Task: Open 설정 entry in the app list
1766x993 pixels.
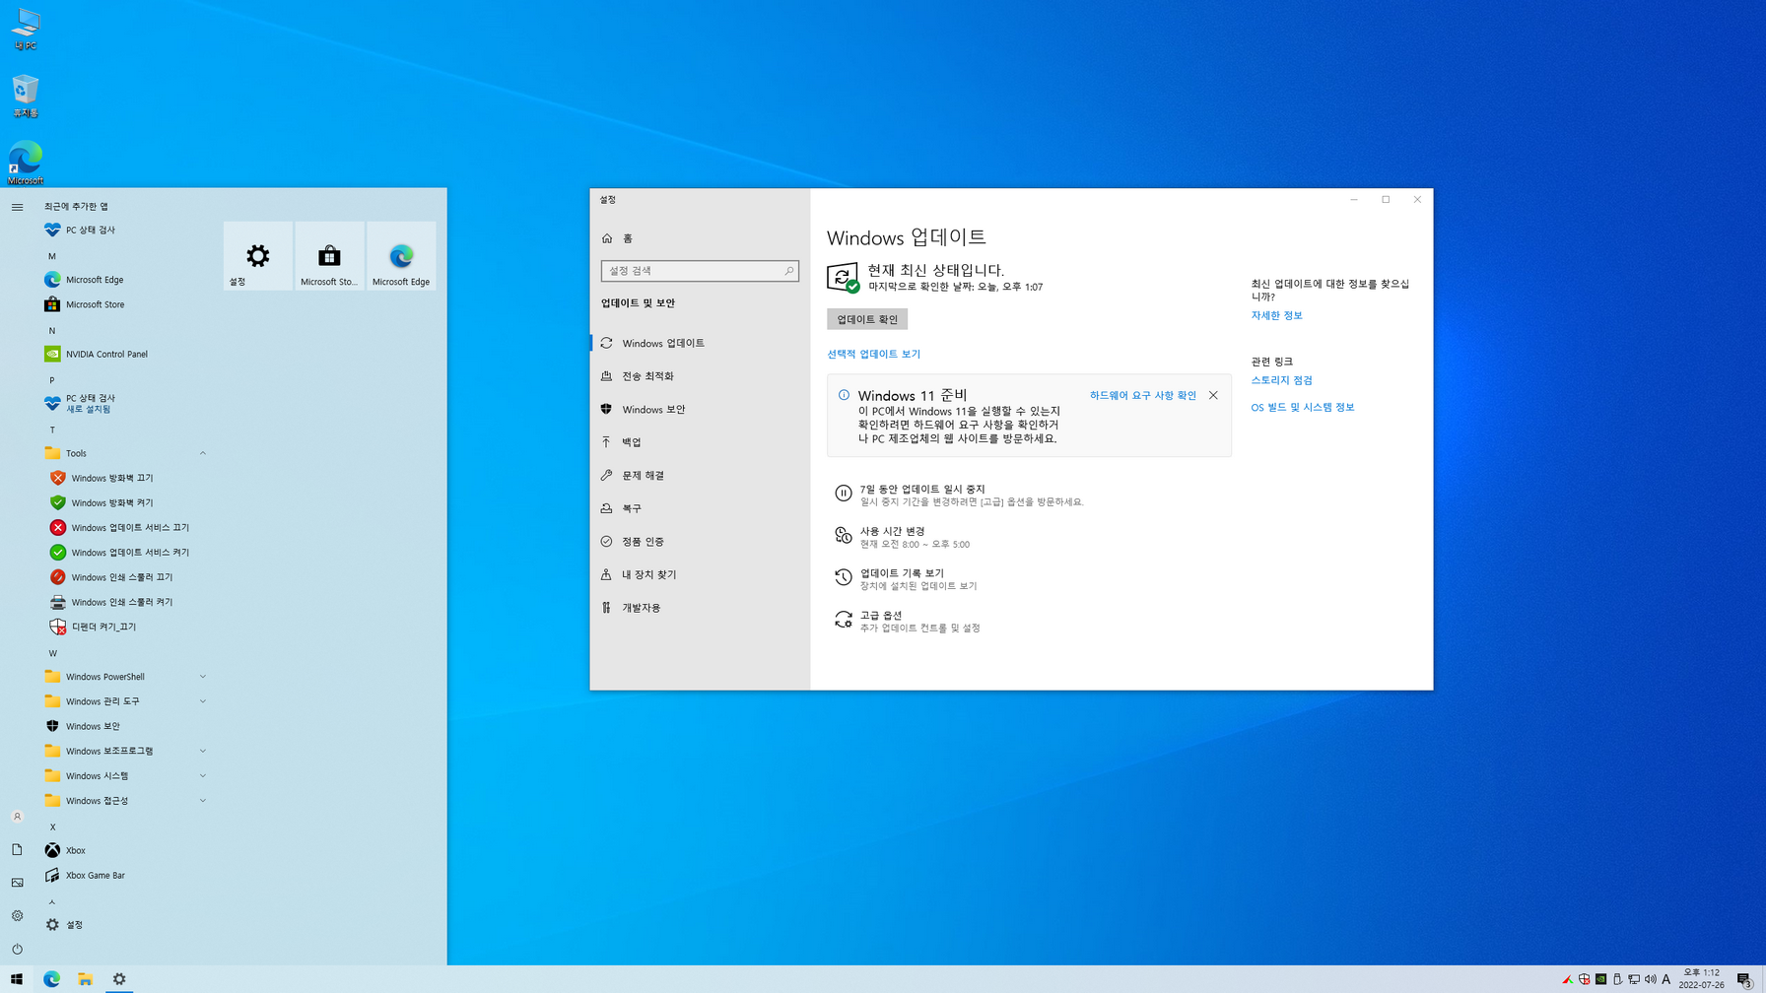Action: pos(123,924)
